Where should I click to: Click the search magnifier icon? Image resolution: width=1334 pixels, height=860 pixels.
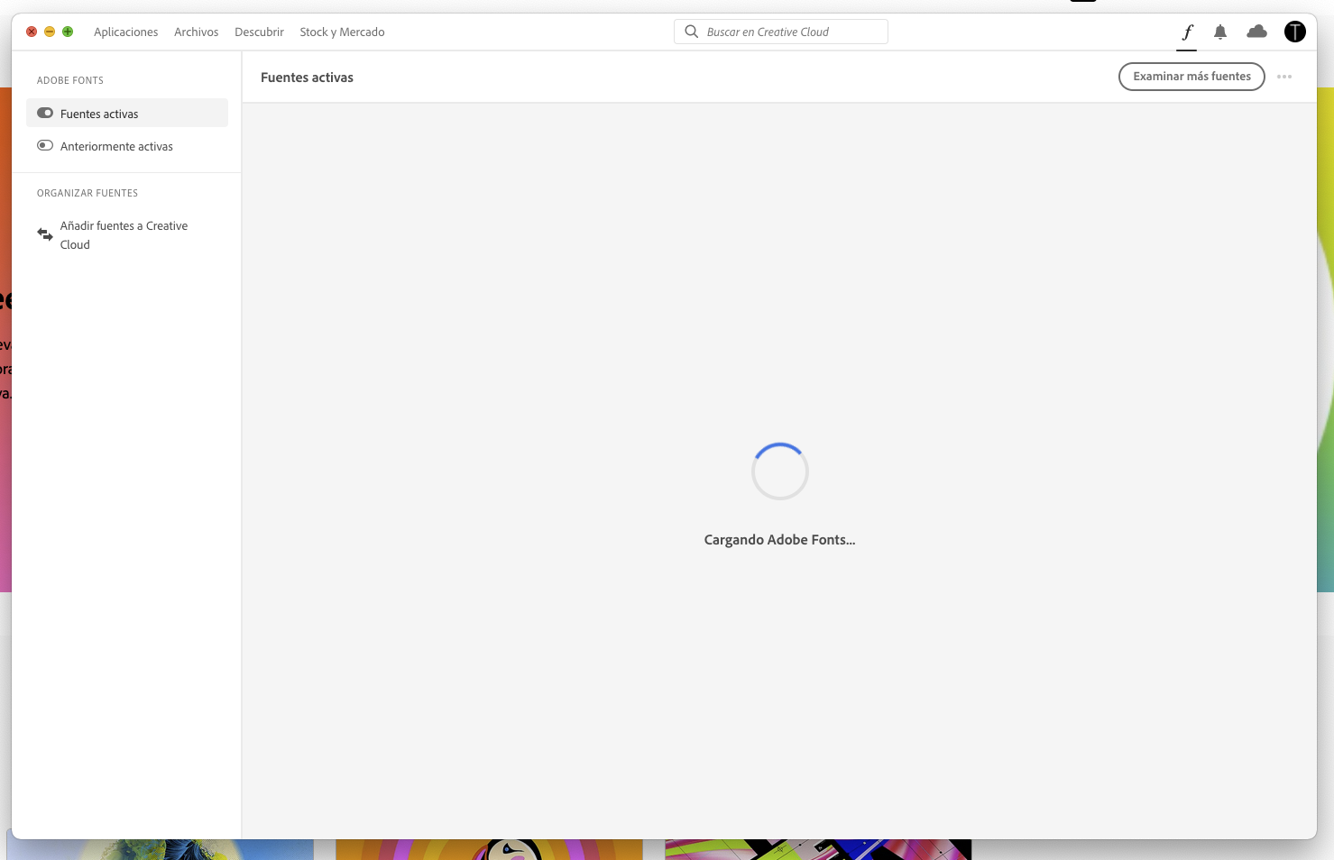tap(691, 31)
